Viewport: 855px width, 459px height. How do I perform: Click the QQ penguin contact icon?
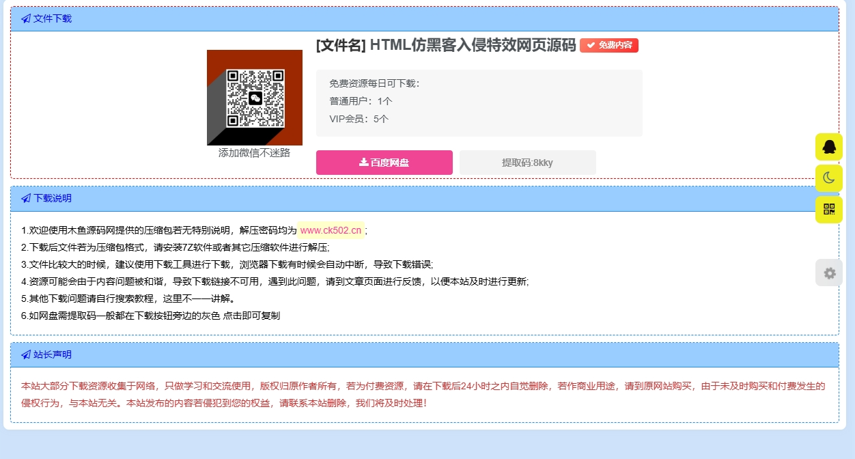tap(829, 147)
